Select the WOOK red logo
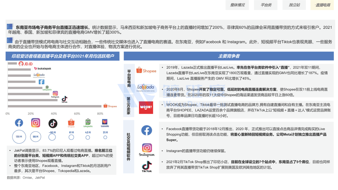 146,107
